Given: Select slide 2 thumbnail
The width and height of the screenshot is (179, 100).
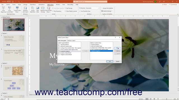Looking at the screenshot, I should tap(14, 41).
